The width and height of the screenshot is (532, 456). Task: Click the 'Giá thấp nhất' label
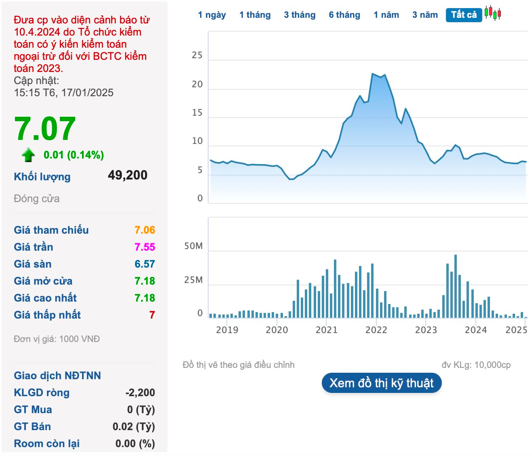pos(47,315)
